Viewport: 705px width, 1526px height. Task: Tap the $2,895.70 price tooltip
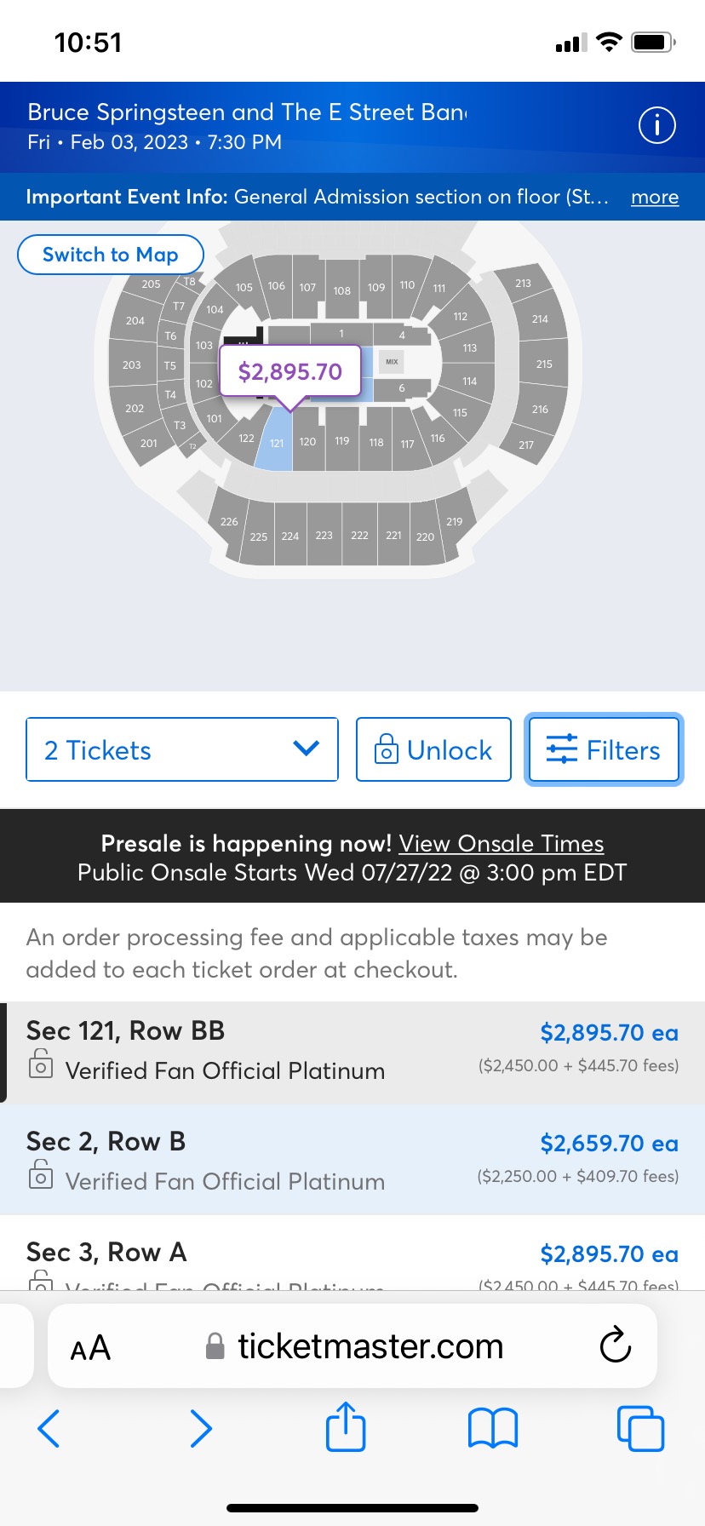(x=289, y=370)
